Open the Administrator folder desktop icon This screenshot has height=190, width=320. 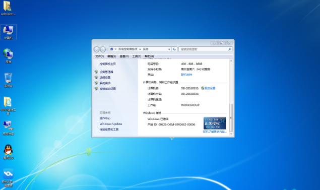[x=8, y=8]
